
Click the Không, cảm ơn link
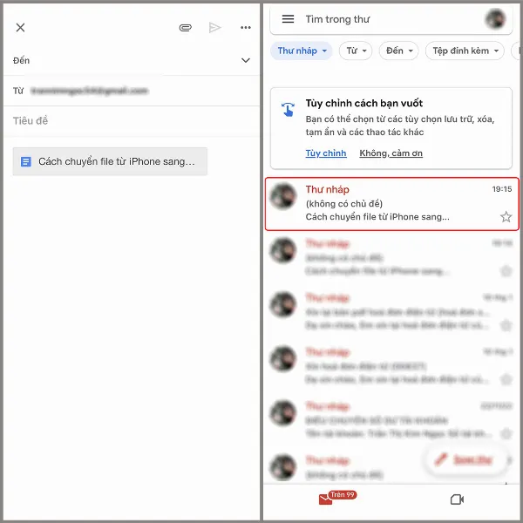click(391, 153)
